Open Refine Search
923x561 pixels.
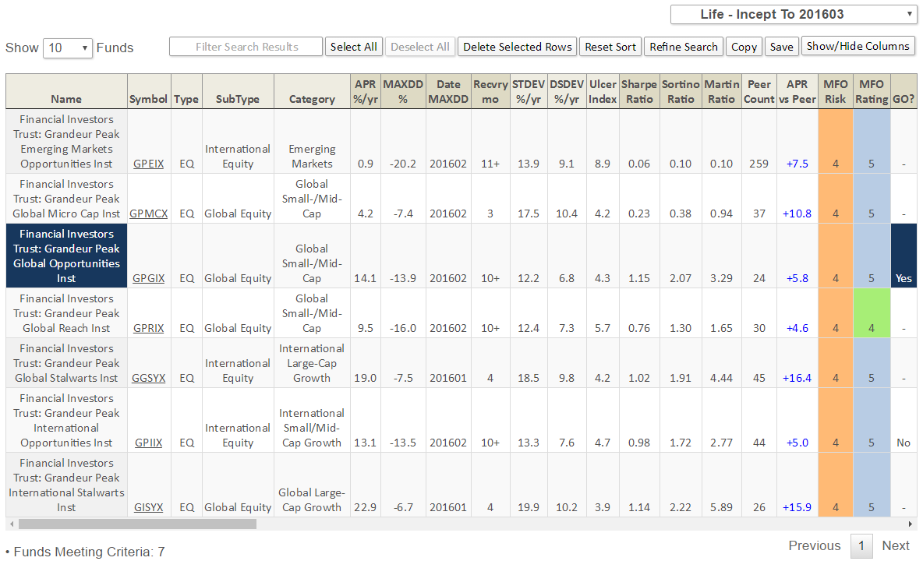683,47
